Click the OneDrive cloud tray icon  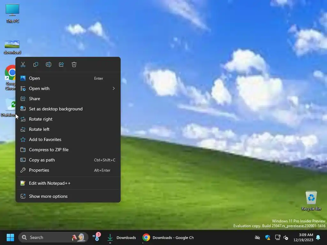point(257,237)
